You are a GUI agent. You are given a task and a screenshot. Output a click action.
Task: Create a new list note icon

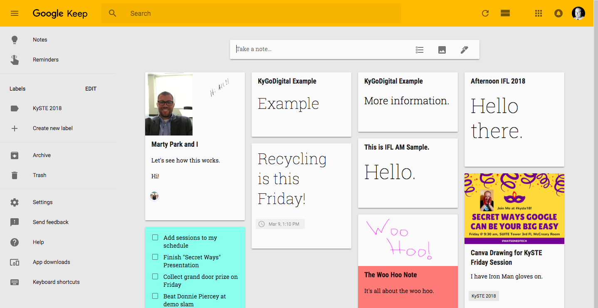pyautogui.click(x=420, y=50)
